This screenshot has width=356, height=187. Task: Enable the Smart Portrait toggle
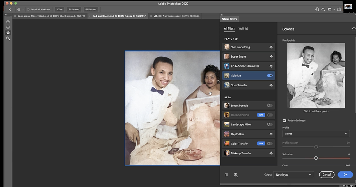[x=270, y=105]
